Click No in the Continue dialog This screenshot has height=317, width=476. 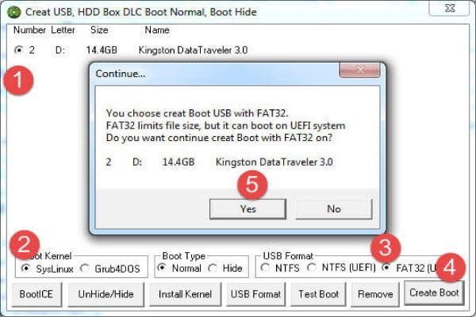coord(334,209)
